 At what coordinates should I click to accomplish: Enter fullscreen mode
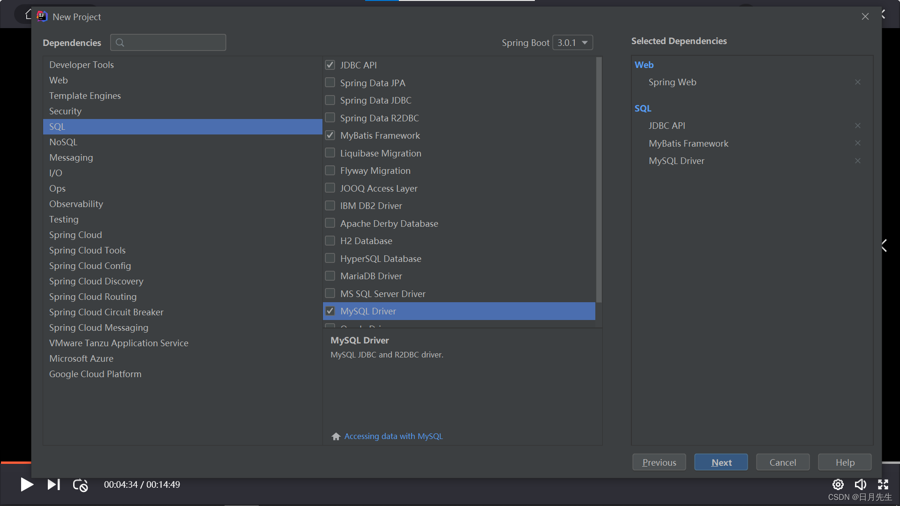pos(883,484)
